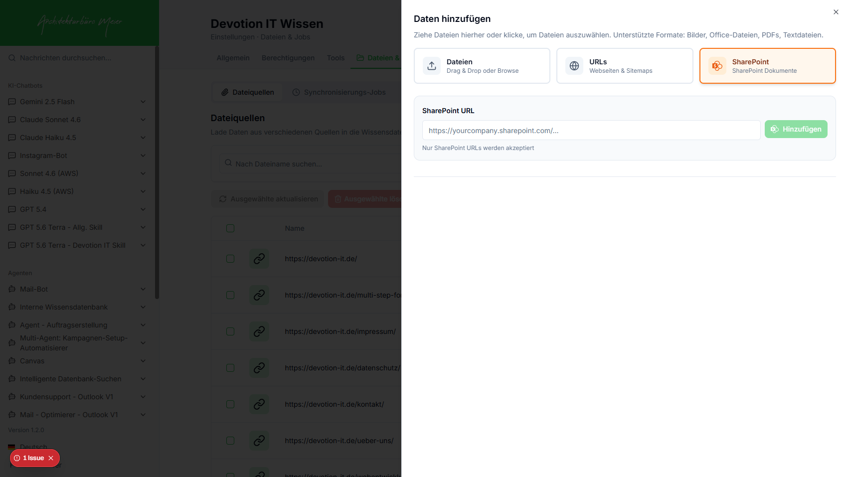Click chat icon beside GPT 5.6 Terra - Devotion IT Skill
The width and height of the screenshot is (848, 477).
coord(12,245)
